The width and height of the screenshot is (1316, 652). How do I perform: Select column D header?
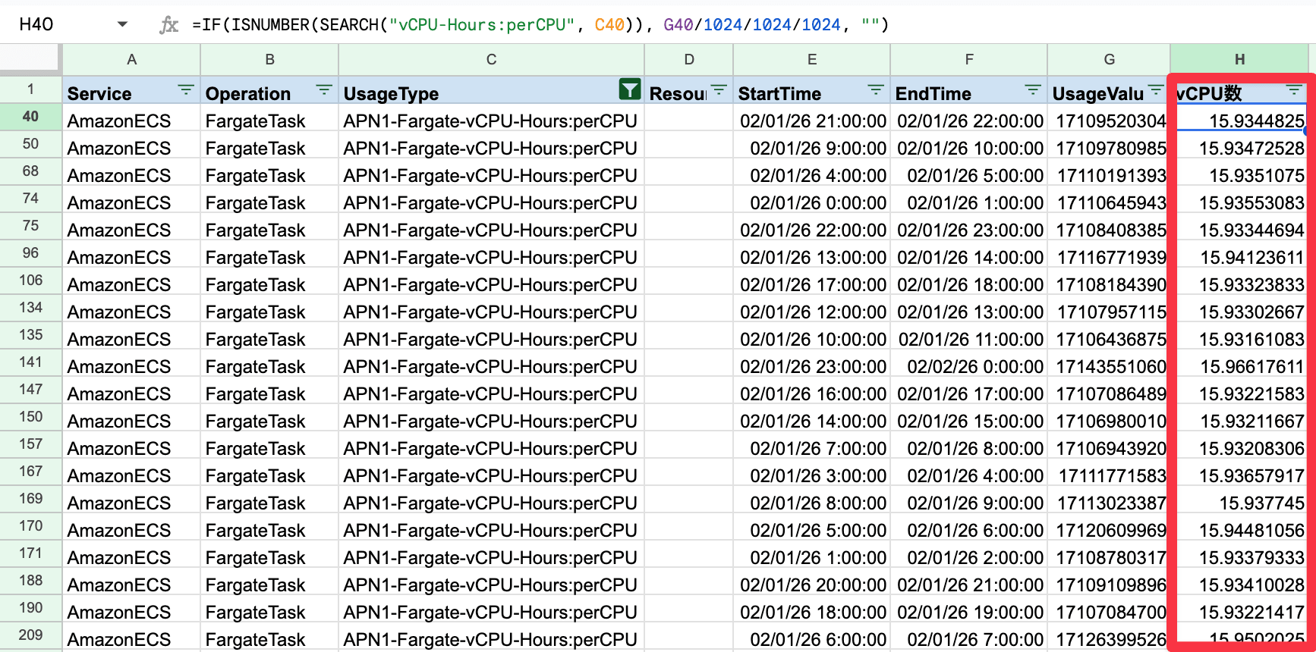(688, 59)
